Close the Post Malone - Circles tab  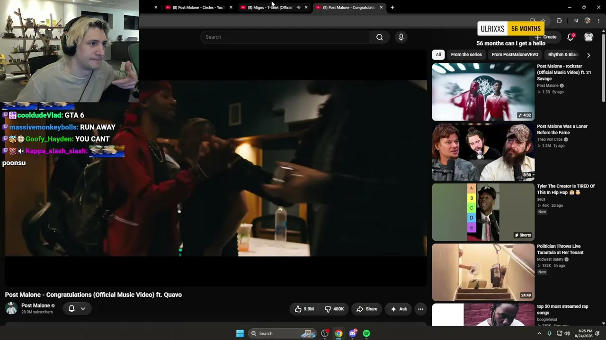coord(231,8)
